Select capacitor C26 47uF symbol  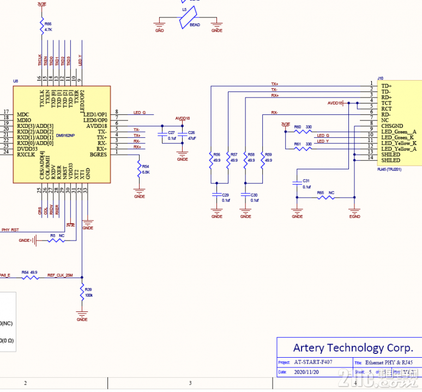[182, 134]
